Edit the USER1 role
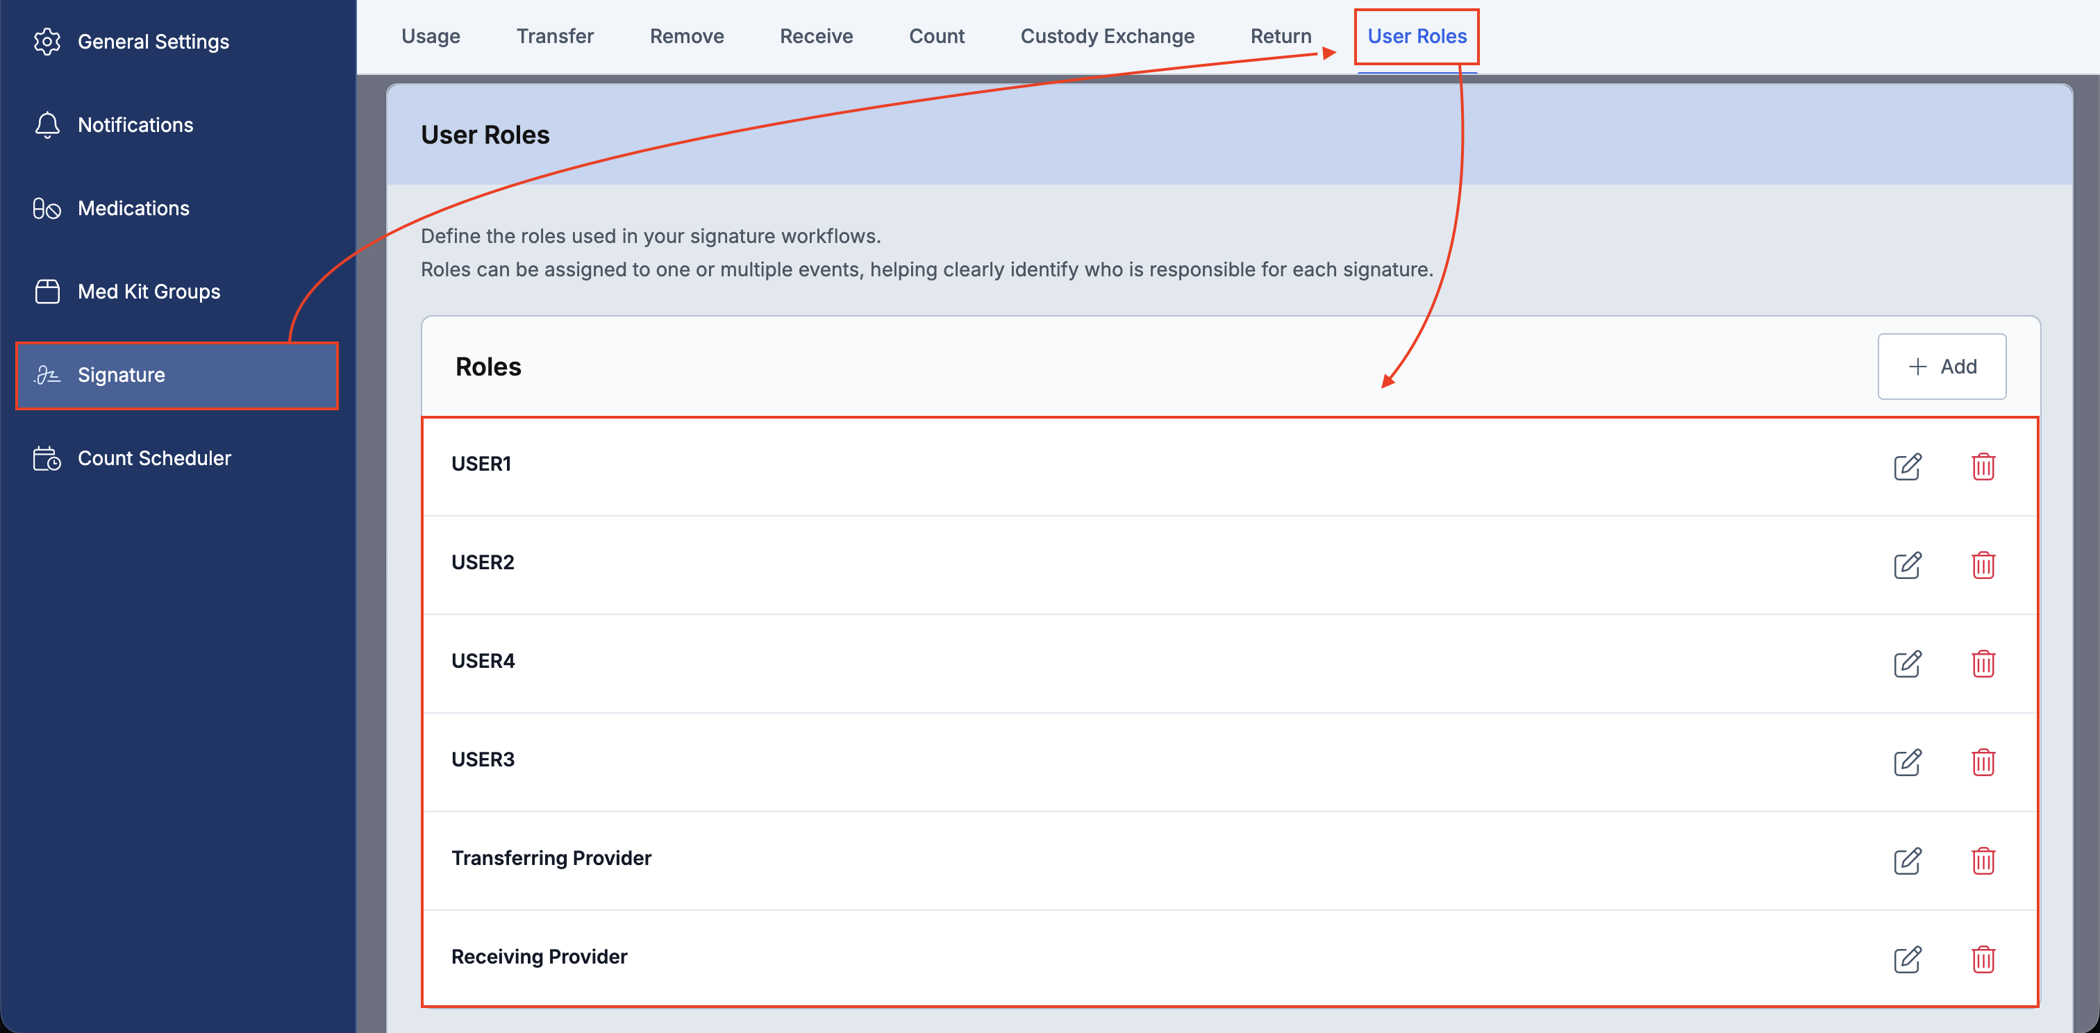Screen dimensions: 2100x1033 point(1907,467)
